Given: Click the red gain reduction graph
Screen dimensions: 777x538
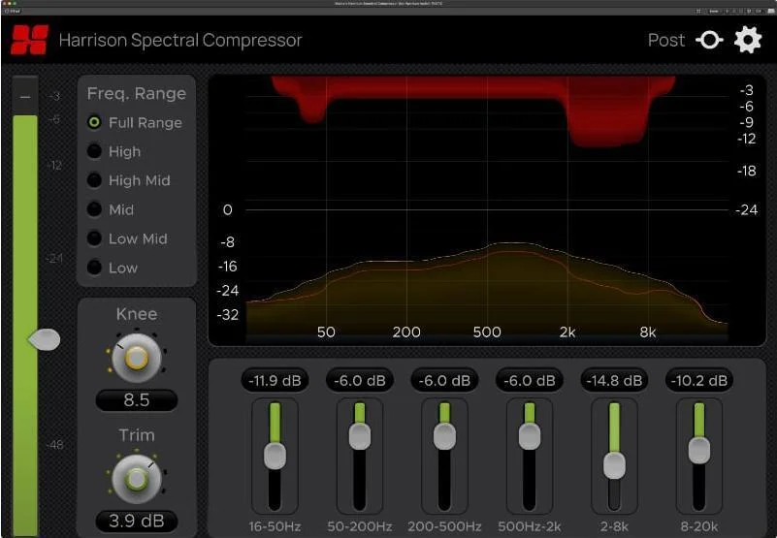Looking at the screenshot, I should (473, 89).
